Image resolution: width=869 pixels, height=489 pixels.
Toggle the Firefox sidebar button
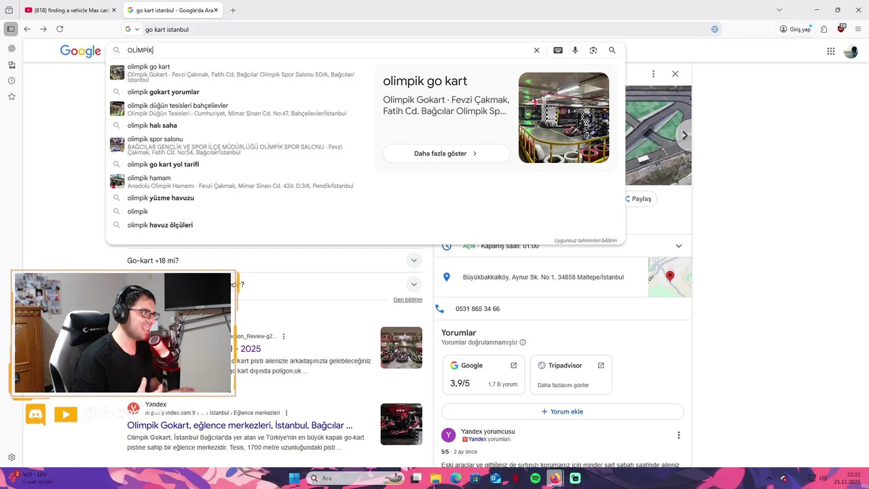(x=10, y=29)
